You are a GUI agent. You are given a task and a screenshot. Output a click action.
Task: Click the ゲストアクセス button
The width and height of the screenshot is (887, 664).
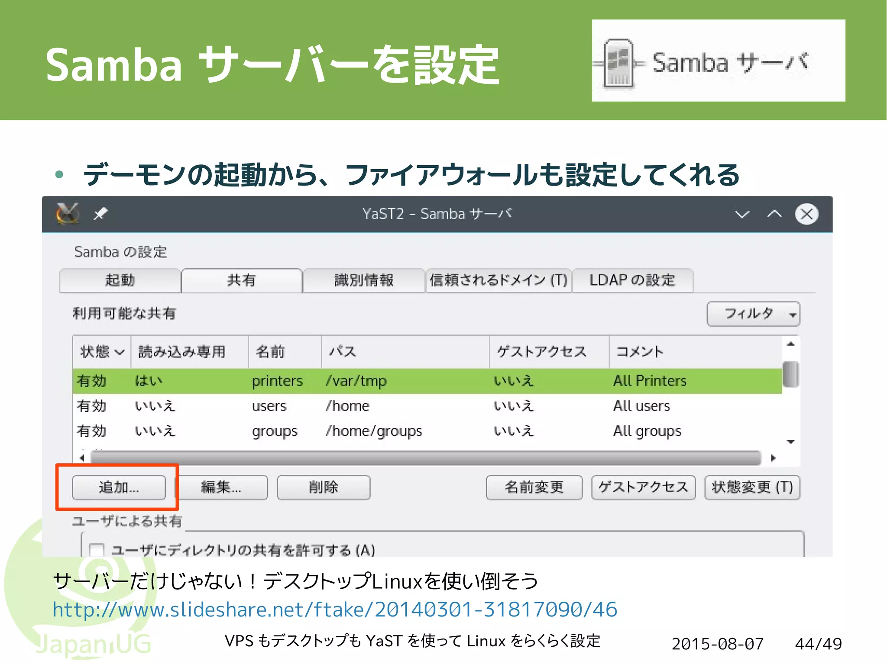[643, 488]
